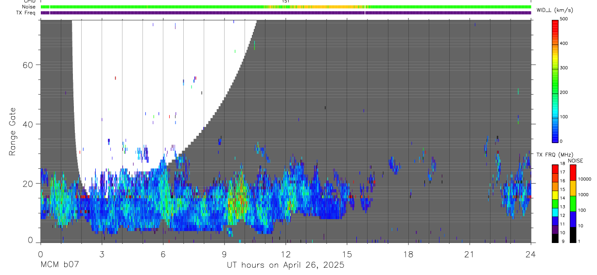Viewport: 597px width, 275px height.
Task: Click the 'MCM b07' radar beam label
Action: (x=59, y=265)
